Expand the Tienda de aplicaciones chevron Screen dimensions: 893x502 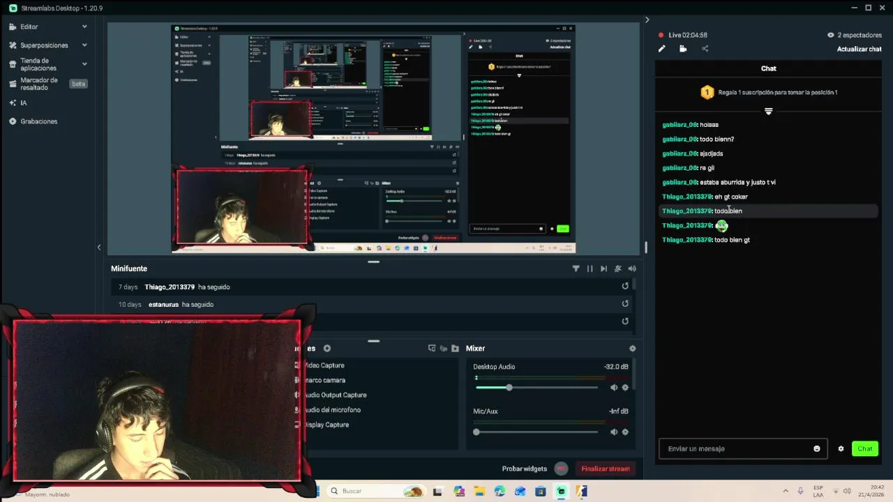tap(84, 63)
